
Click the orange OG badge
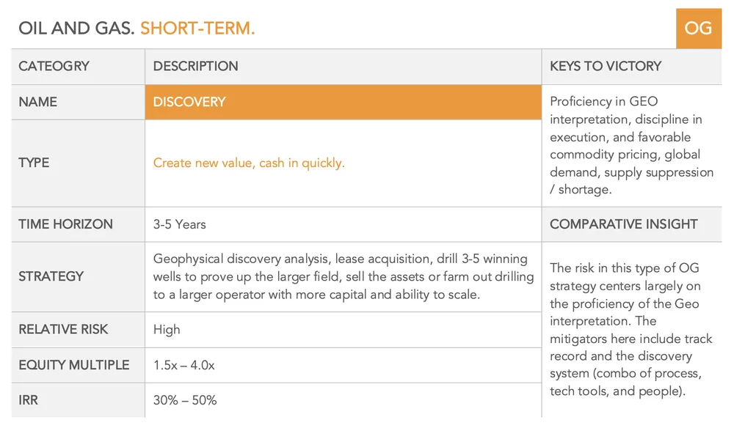(699, 29)
